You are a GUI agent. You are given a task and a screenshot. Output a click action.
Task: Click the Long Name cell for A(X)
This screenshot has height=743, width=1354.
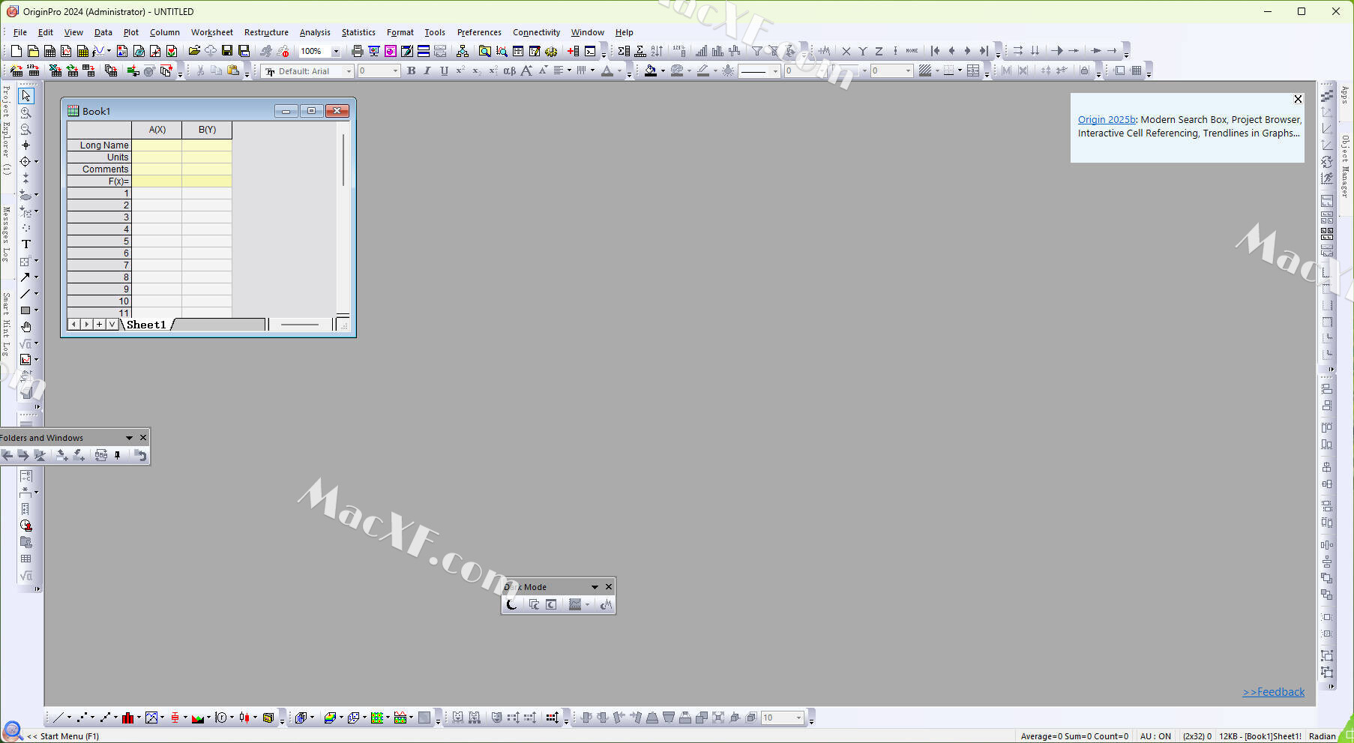(157, 145)
